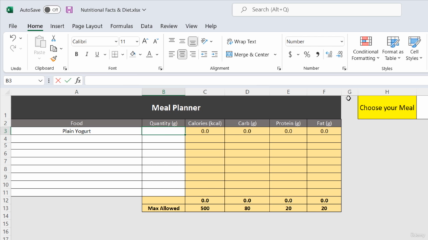Select the Max Allowed cell

coord(163,209)
